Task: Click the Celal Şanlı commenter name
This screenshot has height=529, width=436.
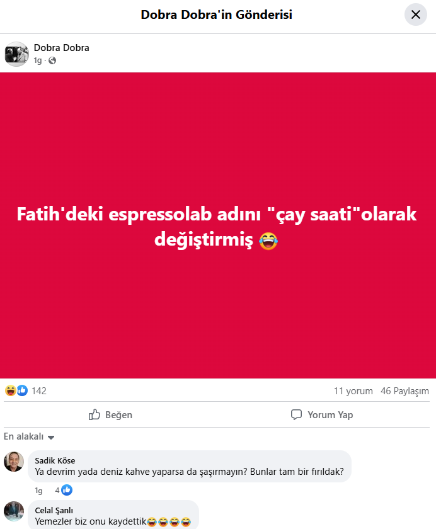Action: [54, 511]
